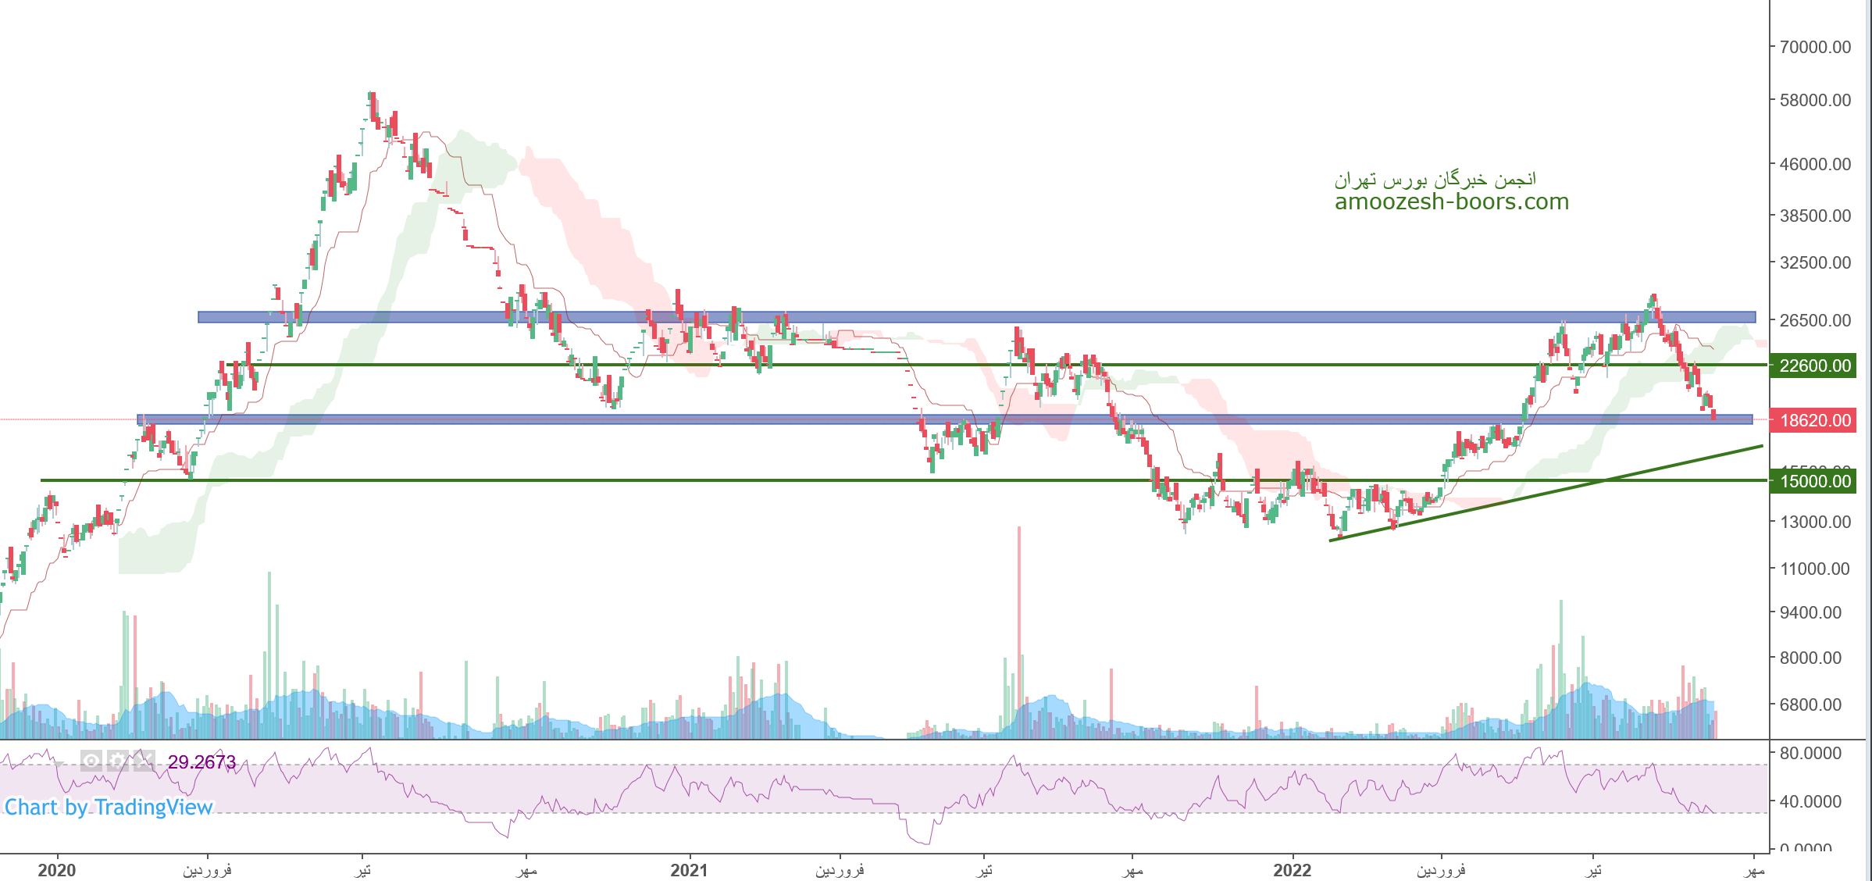
Task: Open RSI indicator settings gear
Action: point(118,761)
